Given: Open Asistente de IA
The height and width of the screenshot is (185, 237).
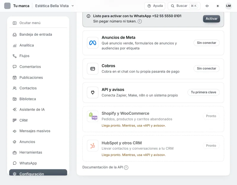Looking at the screenshot, I should click(38, 109).
